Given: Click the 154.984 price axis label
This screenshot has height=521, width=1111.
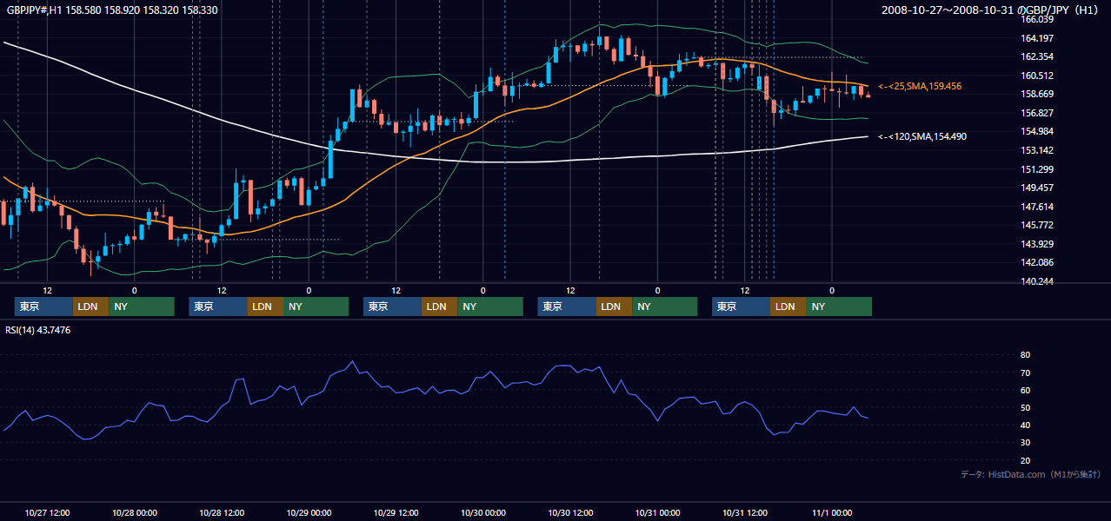Looking at the screenshot, I should click(x=1037, y=131).
